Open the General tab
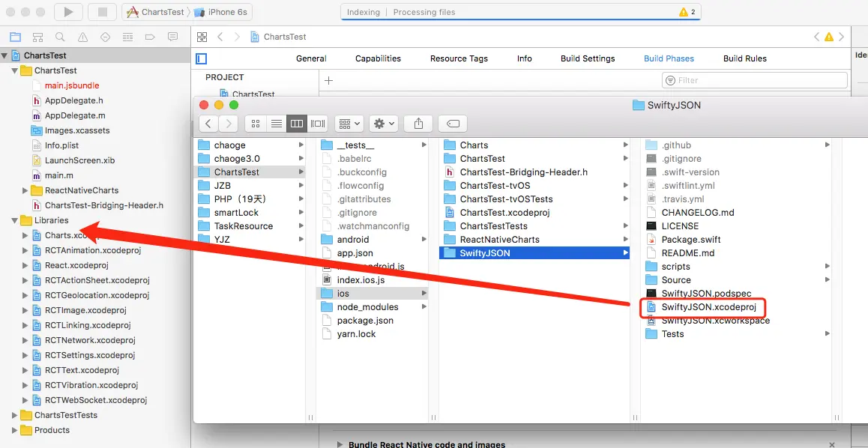The image size is (868, 448). tap(311, 58)
